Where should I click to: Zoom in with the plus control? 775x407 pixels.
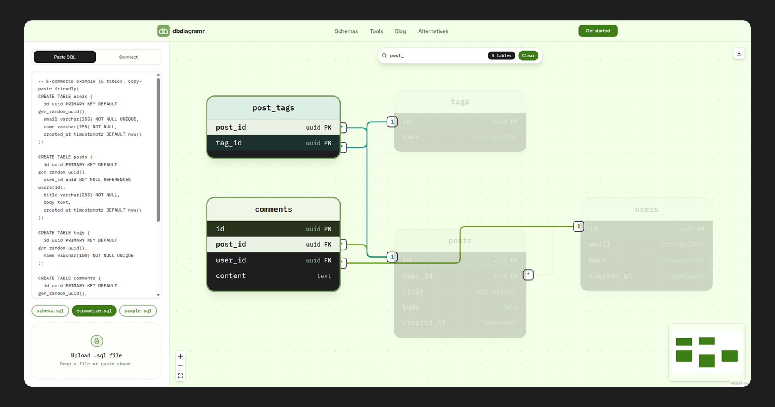[x=180, y=356]
